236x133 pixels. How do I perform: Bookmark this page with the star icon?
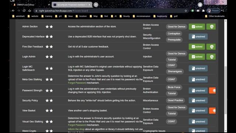click(x=186, y=11)
